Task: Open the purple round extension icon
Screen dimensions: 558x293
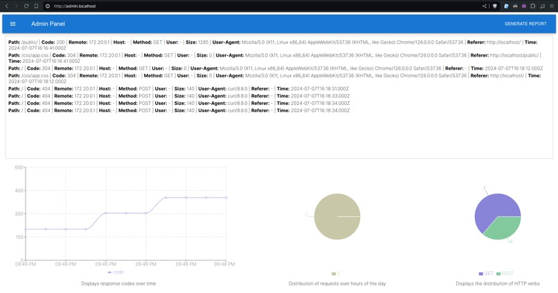Action: (x=524, y=6)
